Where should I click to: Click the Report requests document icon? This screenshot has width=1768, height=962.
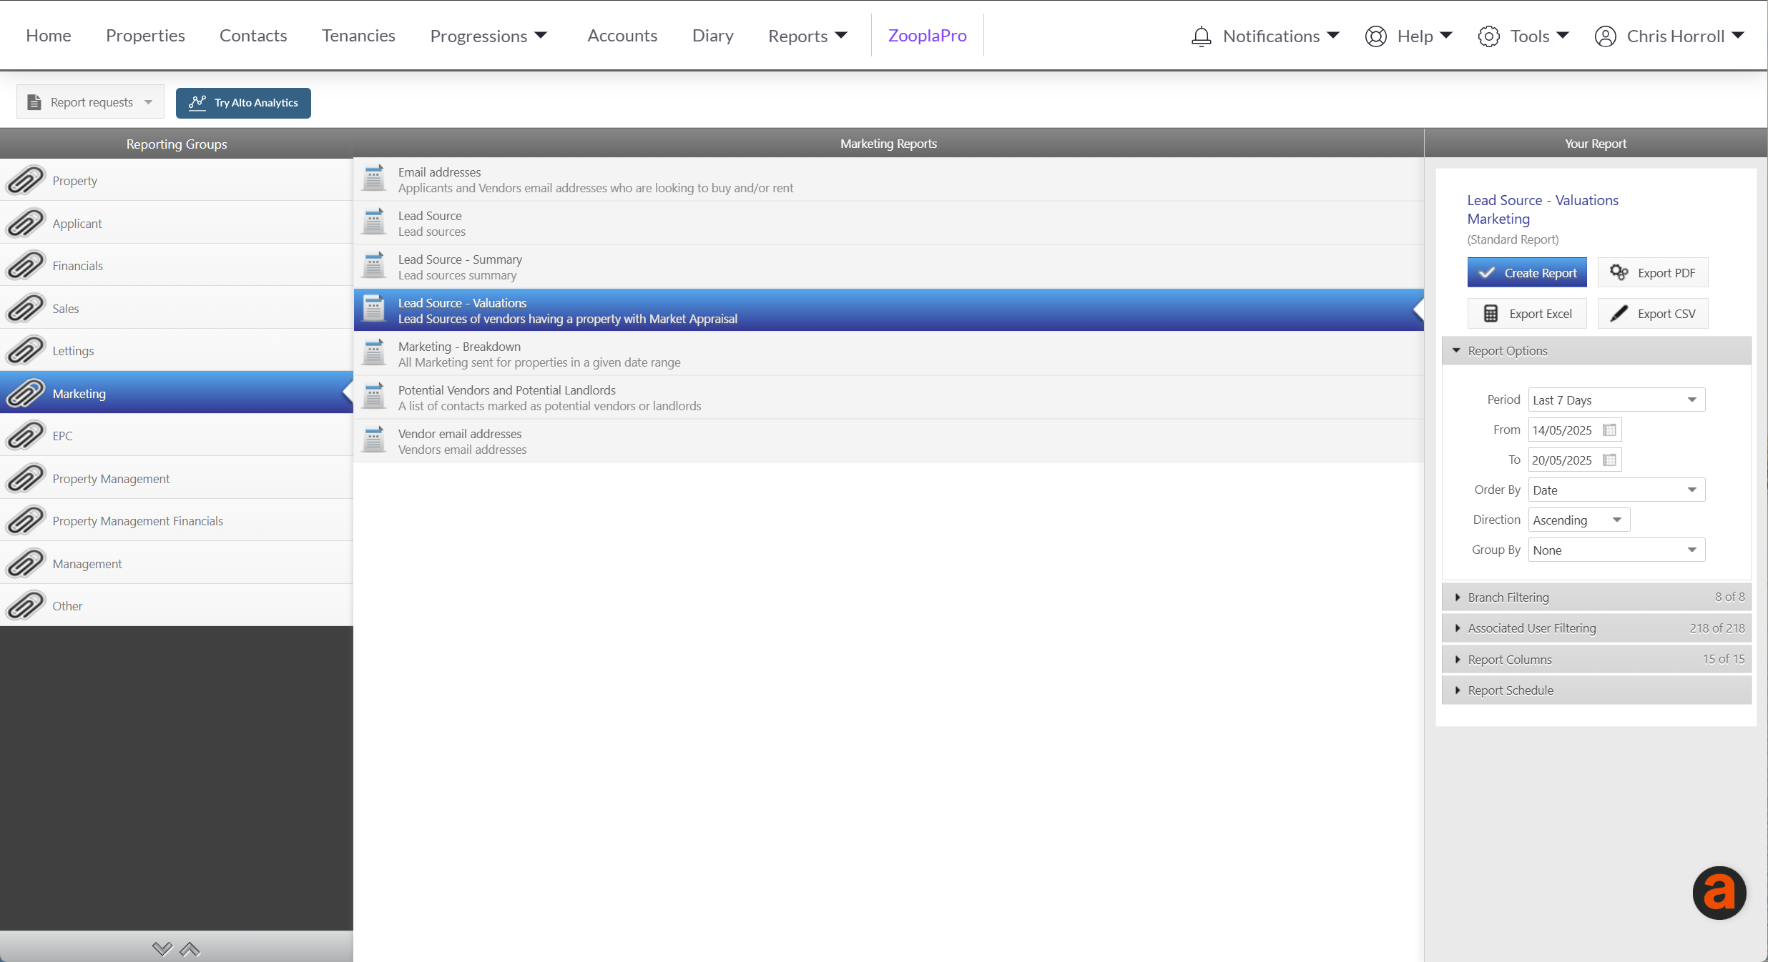[x=34, y=102]
